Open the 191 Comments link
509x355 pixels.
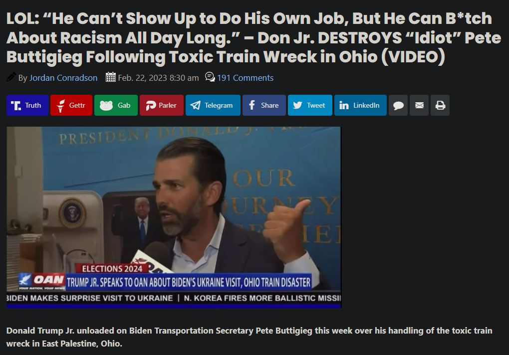[245, 78]
